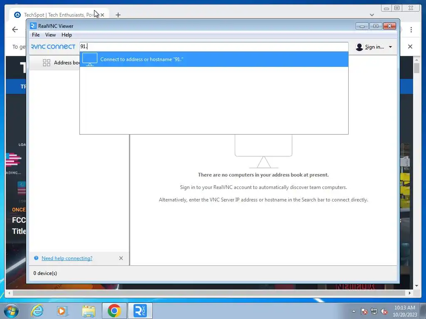
Task: Click the Sign in... button
Action: click(x=374, y=47)
